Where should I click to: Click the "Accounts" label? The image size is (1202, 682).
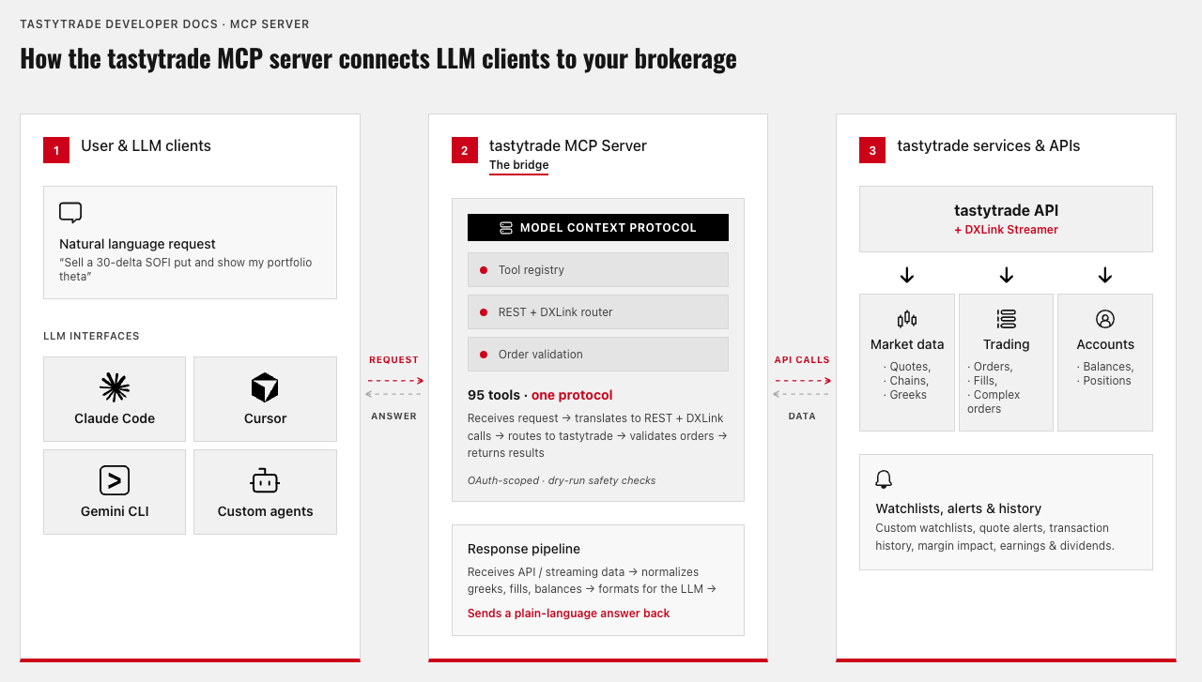[x=1105, y=344]
